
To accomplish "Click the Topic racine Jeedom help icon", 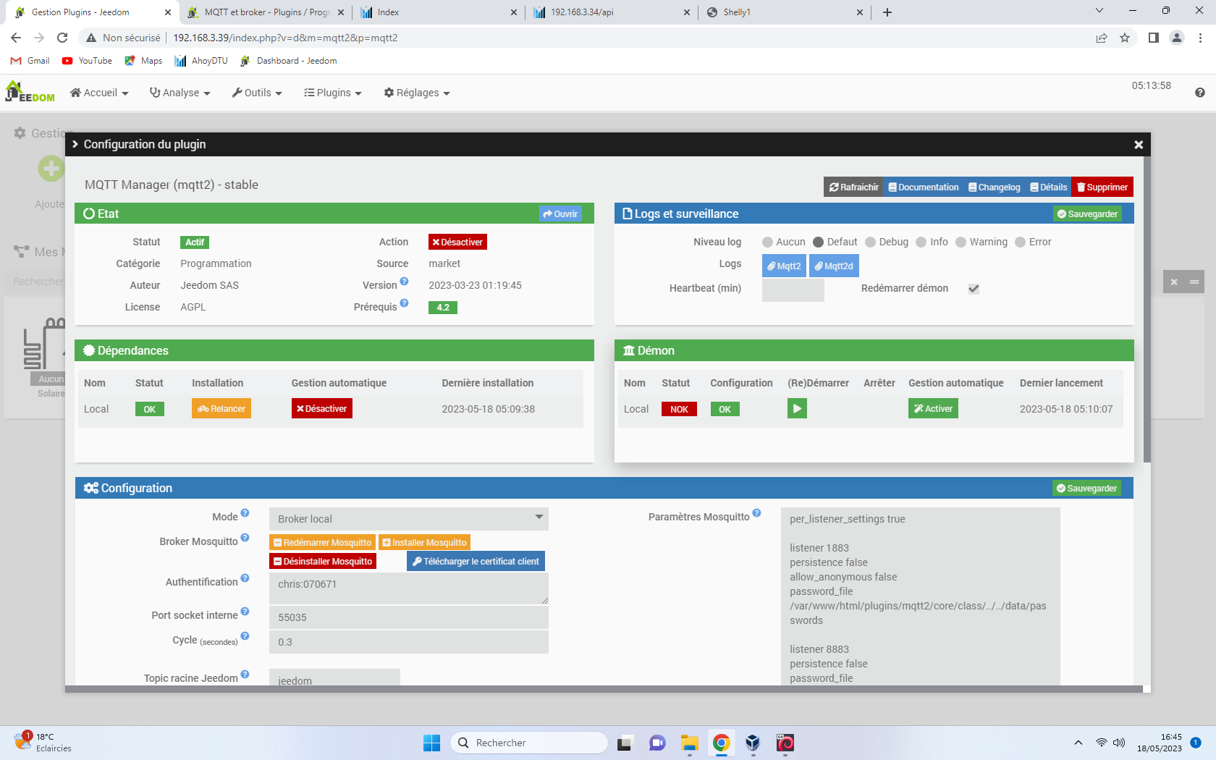I will [245, 675].
